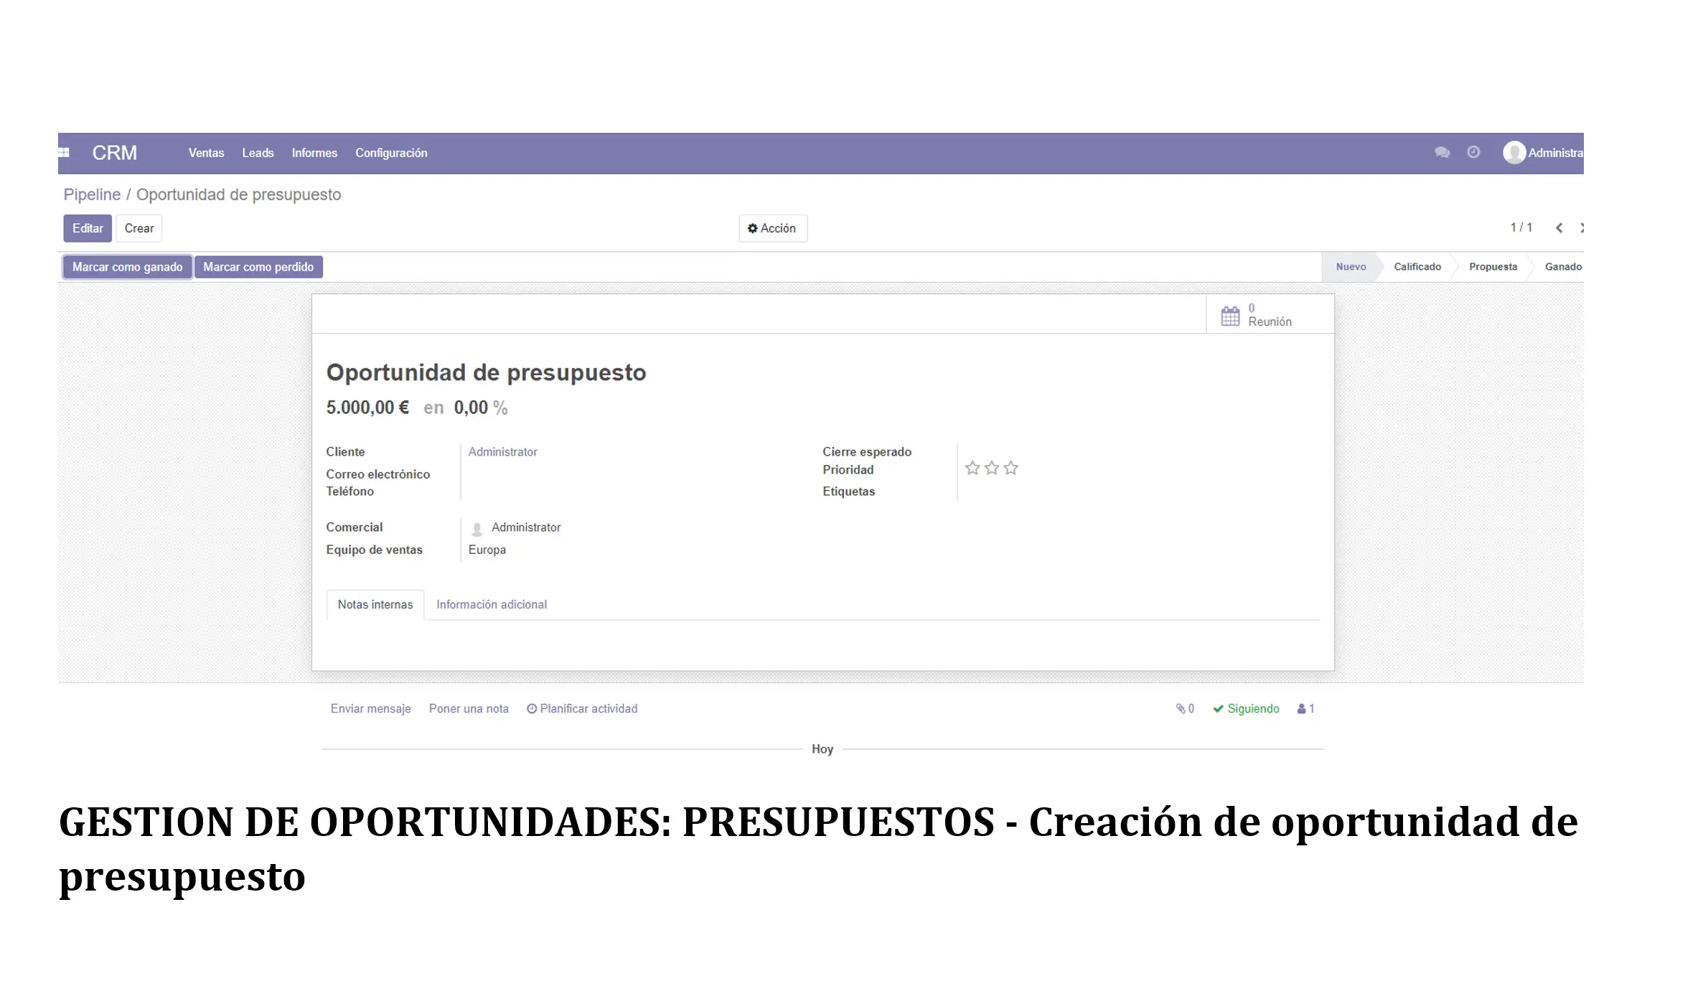Viewport: 1698px width, 981px height.
Task: Navigate to previous record using back arrow
Action: (1560, 227)
